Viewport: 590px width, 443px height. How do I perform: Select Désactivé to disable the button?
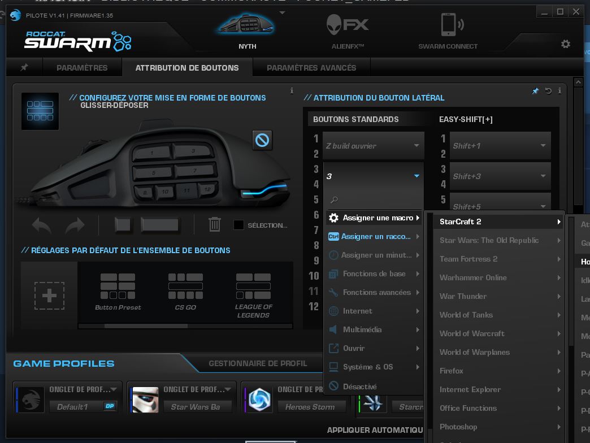click(x=374, y=386)
